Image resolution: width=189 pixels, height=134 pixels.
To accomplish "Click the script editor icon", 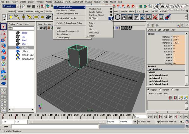I will point(187,127).
